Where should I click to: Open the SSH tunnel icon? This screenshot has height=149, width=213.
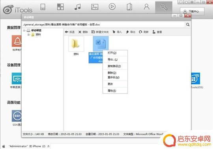pos(17,116)
